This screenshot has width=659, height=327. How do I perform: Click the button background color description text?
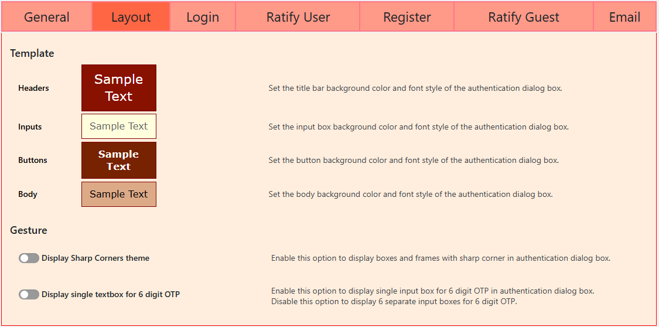click(414, 160)
